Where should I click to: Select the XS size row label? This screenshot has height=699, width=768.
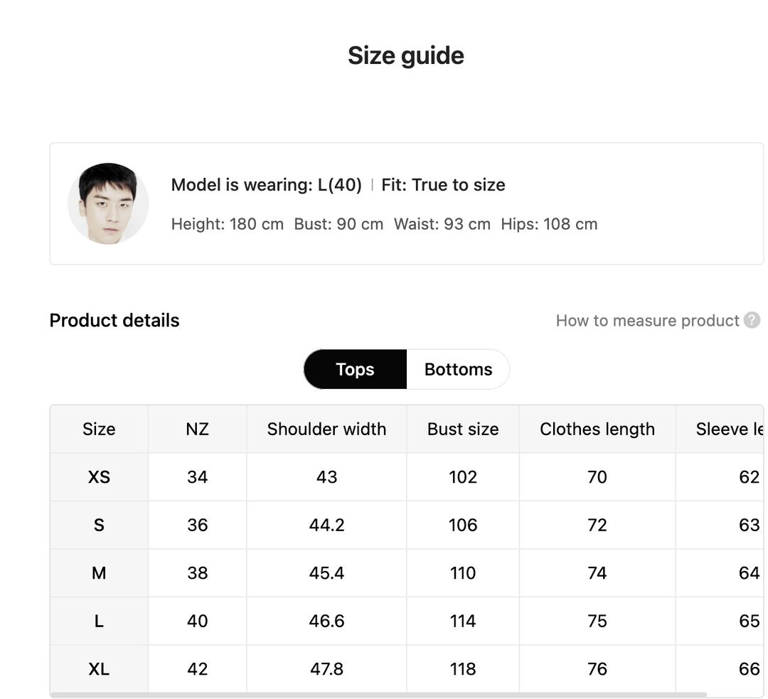(x=99, y=477)
